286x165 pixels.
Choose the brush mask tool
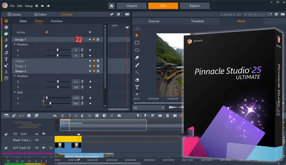[137, 65]
